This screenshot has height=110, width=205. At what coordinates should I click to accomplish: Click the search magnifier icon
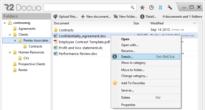click(x=132, y=8)
